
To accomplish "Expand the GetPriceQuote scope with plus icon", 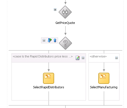I will tap(55, 9).
